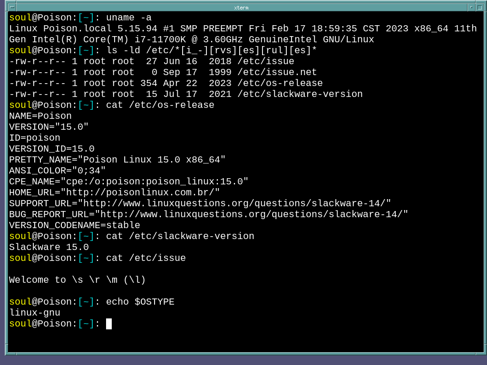487x365 pixels.
Task: Click the 'VERSION="15.0"' line
Action: coord(49,127)
